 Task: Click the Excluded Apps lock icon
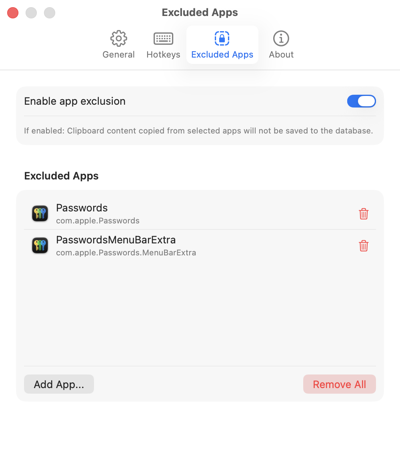coord(222,39)
